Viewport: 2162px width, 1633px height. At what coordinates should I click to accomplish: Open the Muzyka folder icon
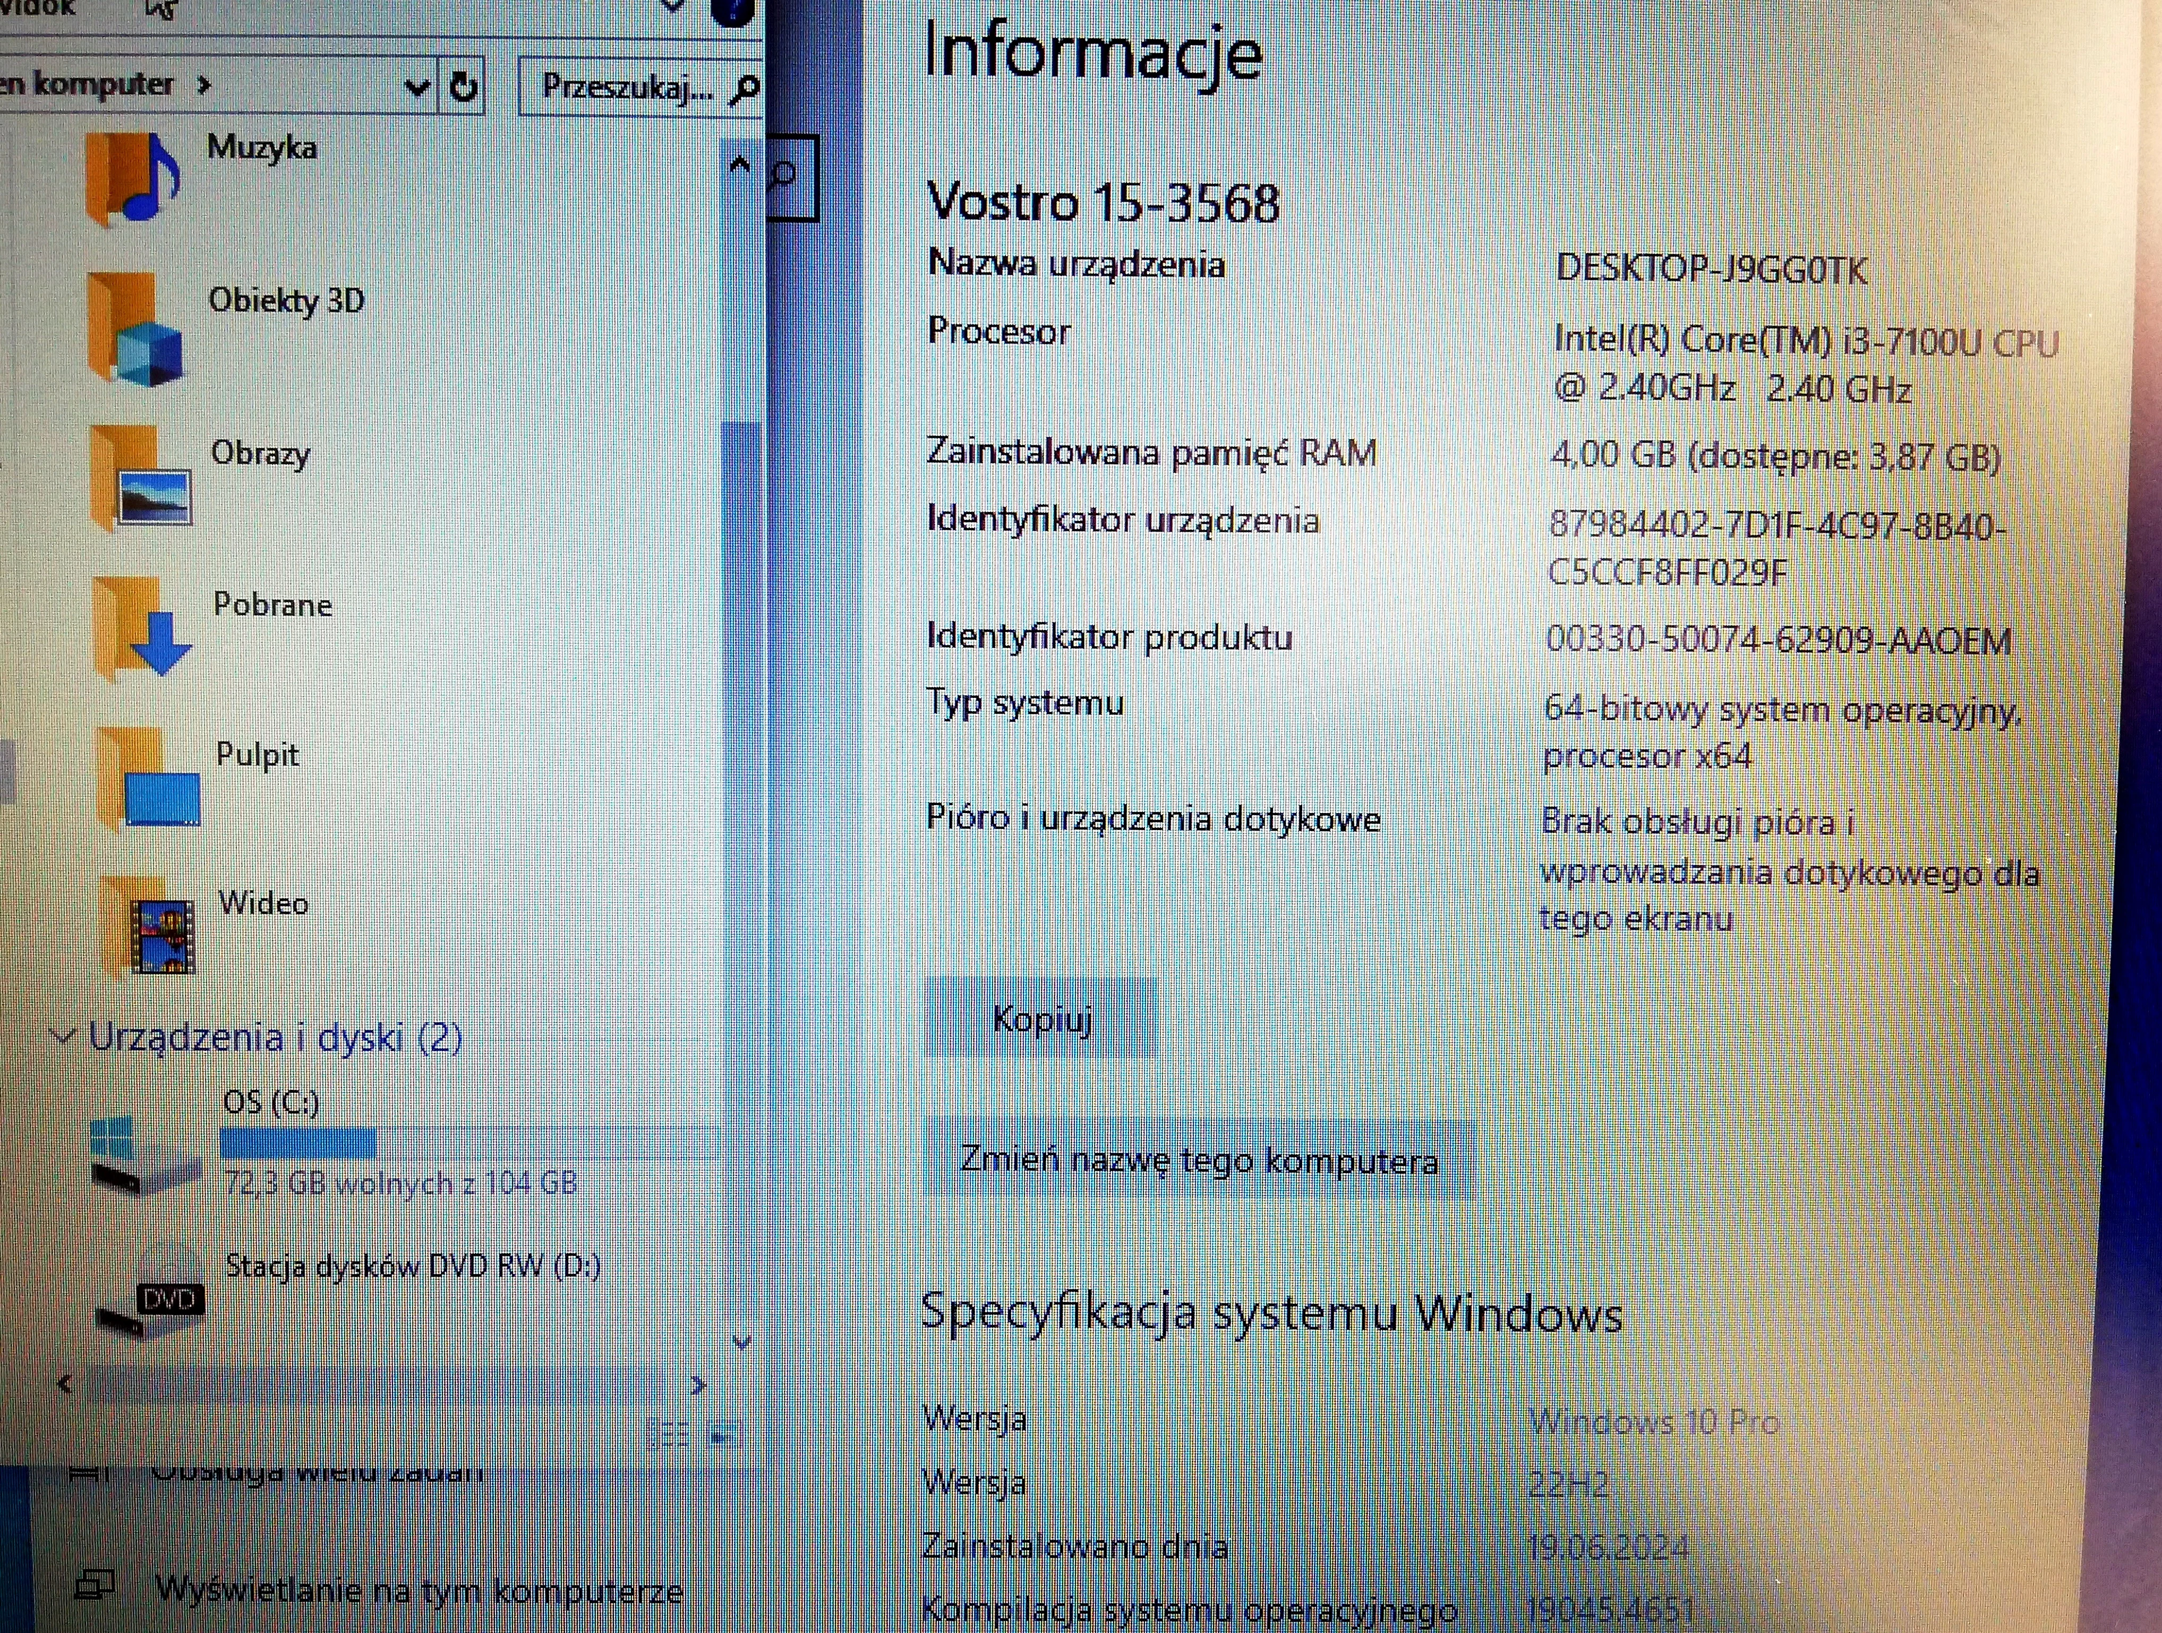coord(134,180)
